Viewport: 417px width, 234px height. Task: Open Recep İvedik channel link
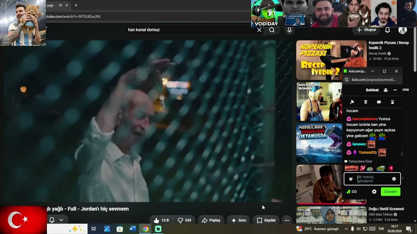pyautogui.click(x=378, y=54)
